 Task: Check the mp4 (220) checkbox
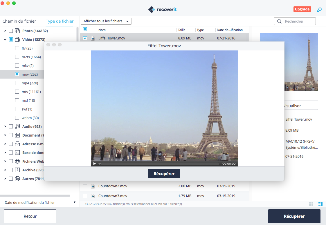tap(17, 83)
